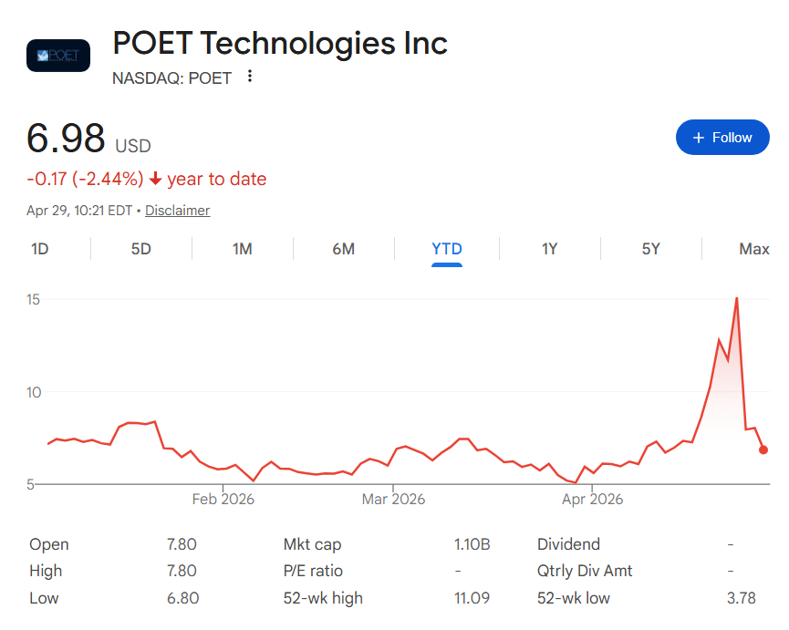The width and height of the screenshot is (789, 630).
Task: Select the current price marker dot on the chart
Action: (763, 449)
